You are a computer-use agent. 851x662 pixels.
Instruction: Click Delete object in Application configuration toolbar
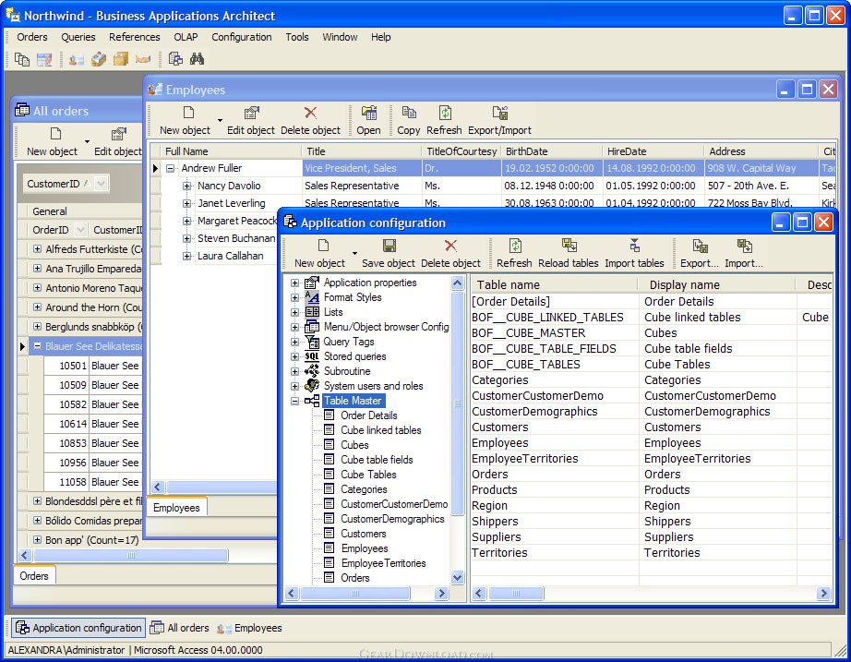click(450, 253)
